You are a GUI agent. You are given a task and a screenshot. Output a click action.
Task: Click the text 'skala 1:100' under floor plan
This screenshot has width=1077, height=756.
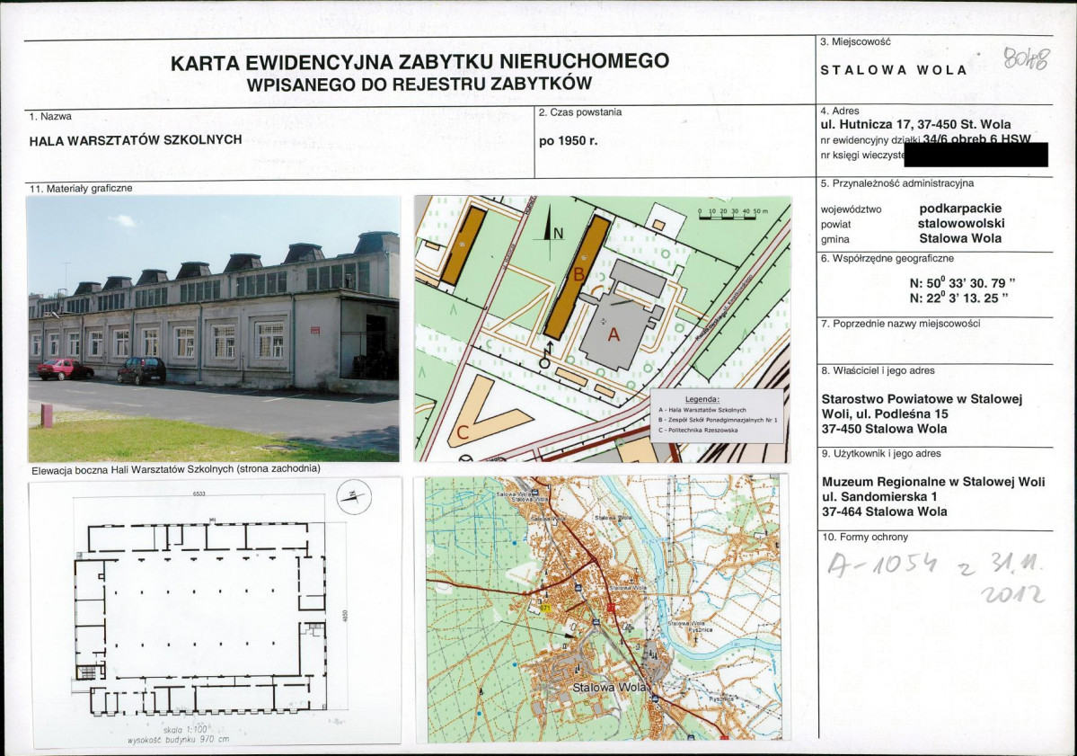point(184,729)
